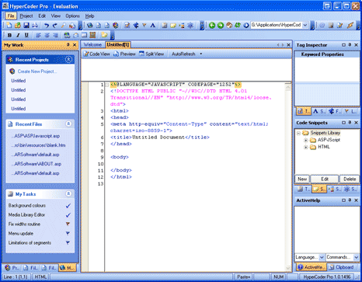Click the New snippet button
Viewport: 362px width, 282px height.
302,179
